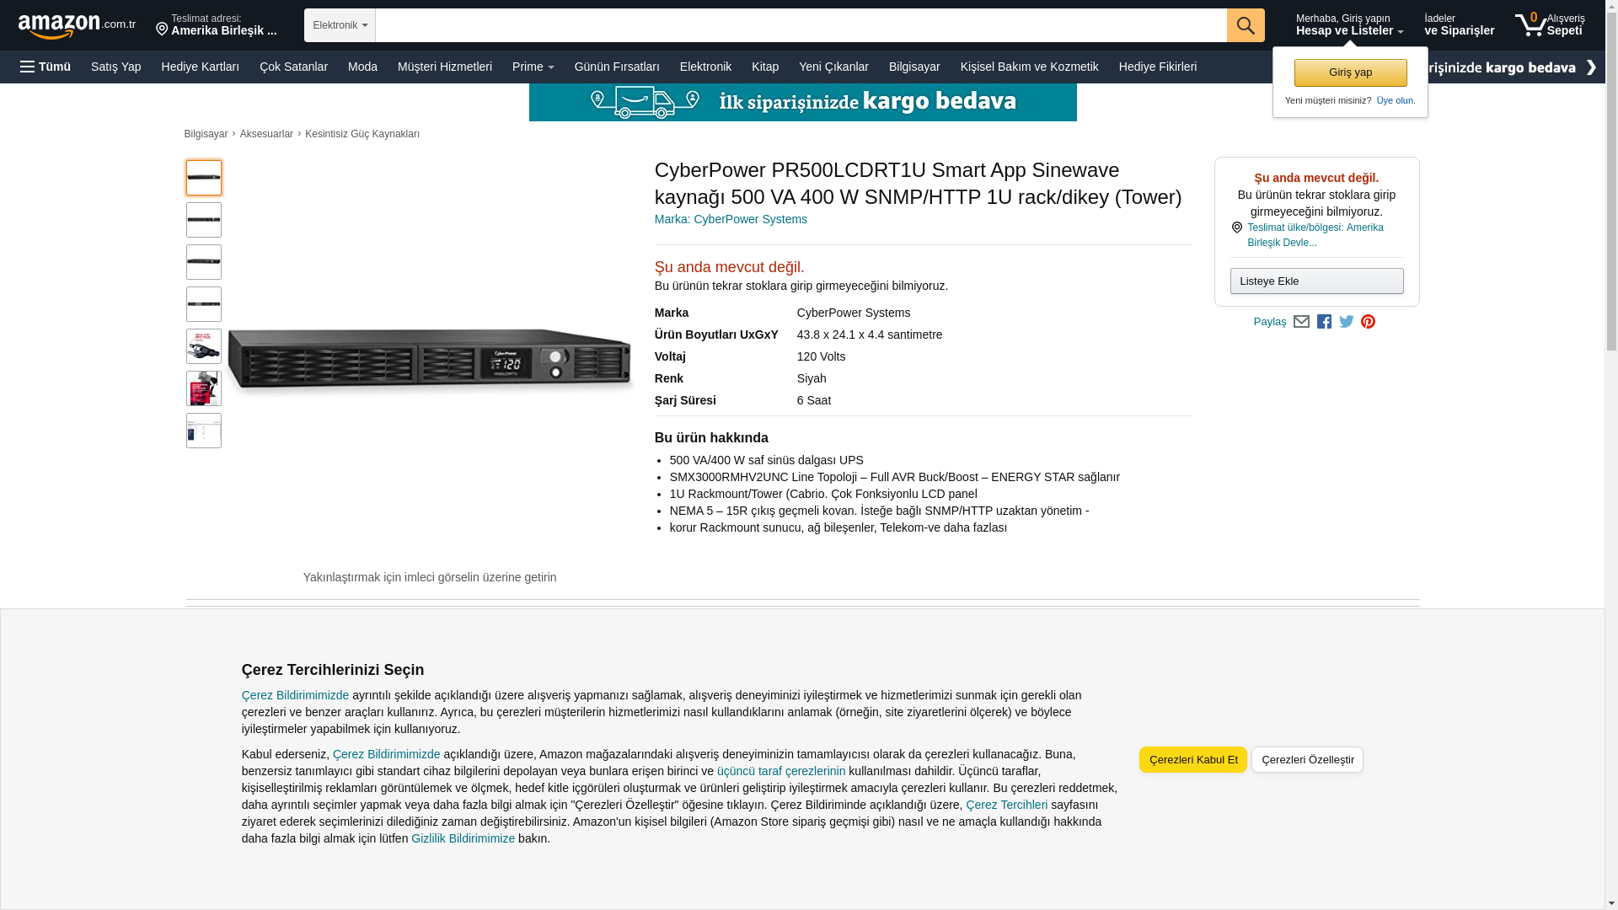Share product on Twitter icon
This screenshot has width=1618, height=910.
(1346, 322)
